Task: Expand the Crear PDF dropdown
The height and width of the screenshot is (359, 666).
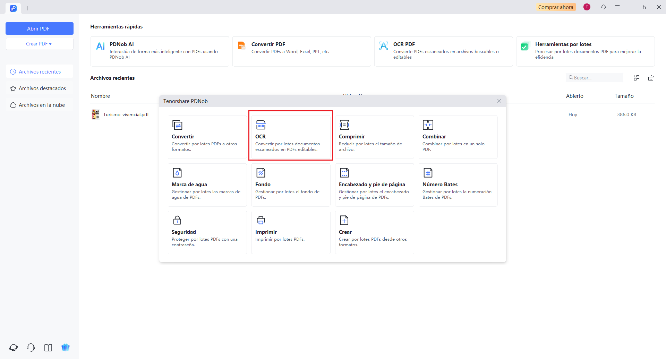Action: tap(39, 44)
